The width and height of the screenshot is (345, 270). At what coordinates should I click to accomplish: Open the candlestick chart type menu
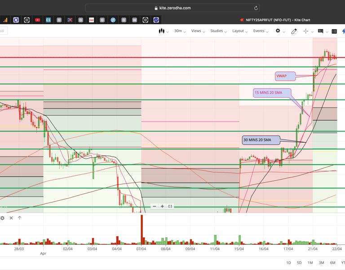[x=162, y=31]
